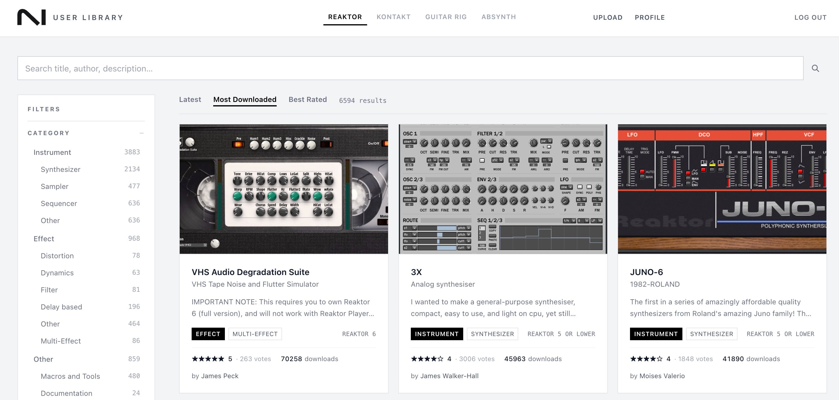Click the '45963 downloads' text
This screenshot has height=400, width=839.
coord(533,359)
